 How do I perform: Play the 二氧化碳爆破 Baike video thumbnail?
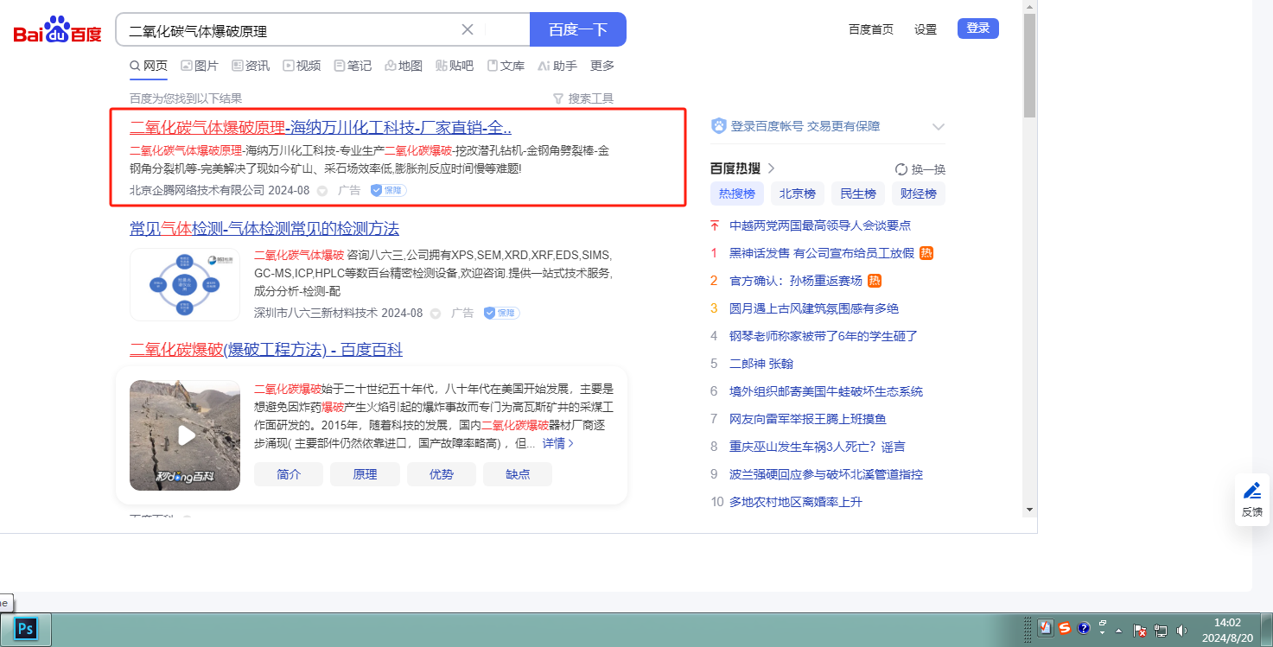click(185, 435)
